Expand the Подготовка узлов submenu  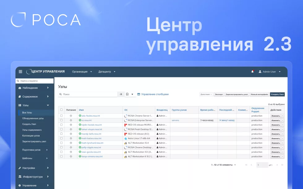point(35,150)
